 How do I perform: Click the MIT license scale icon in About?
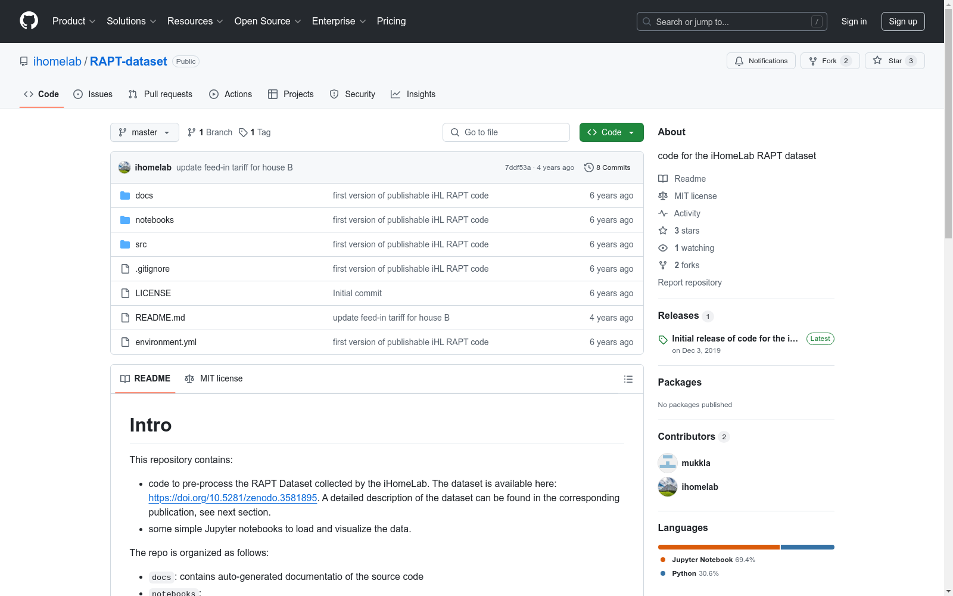(x=663, y=196)
